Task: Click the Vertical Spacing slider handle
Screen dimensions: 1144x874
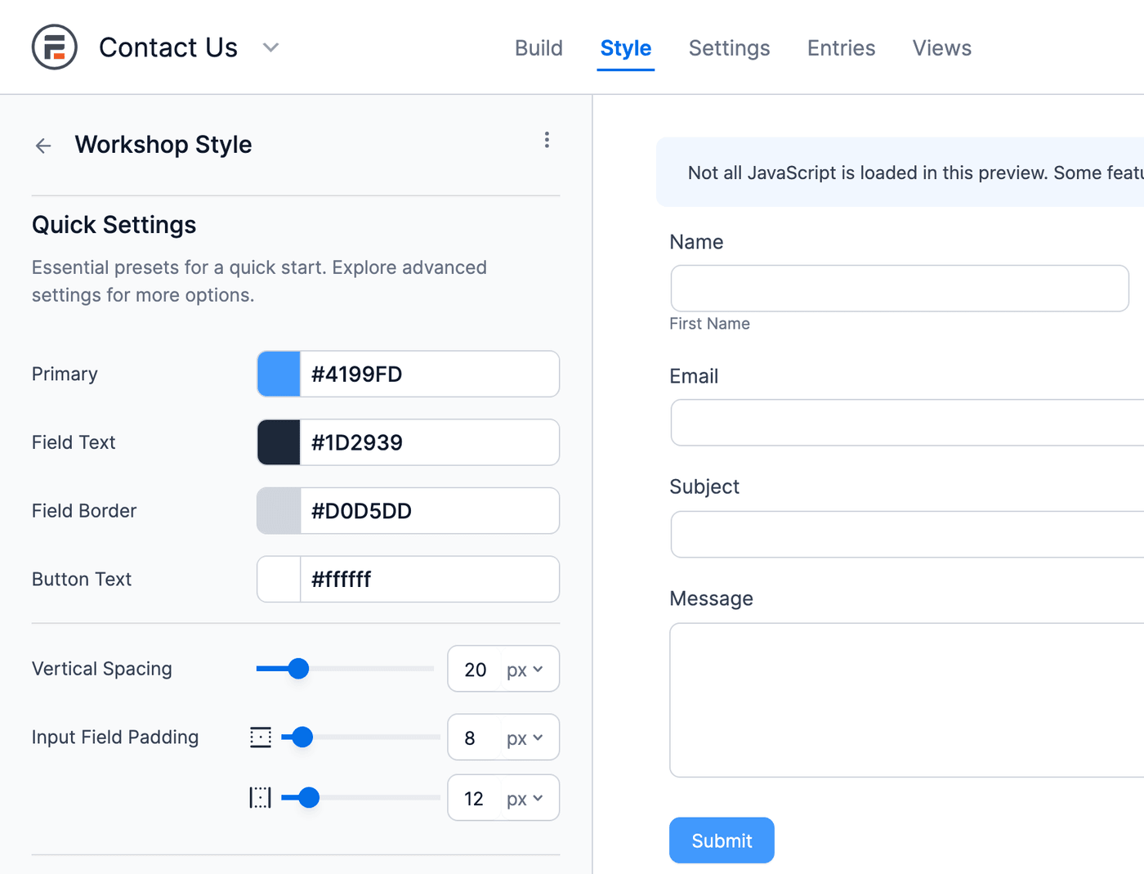Action: 298,669
